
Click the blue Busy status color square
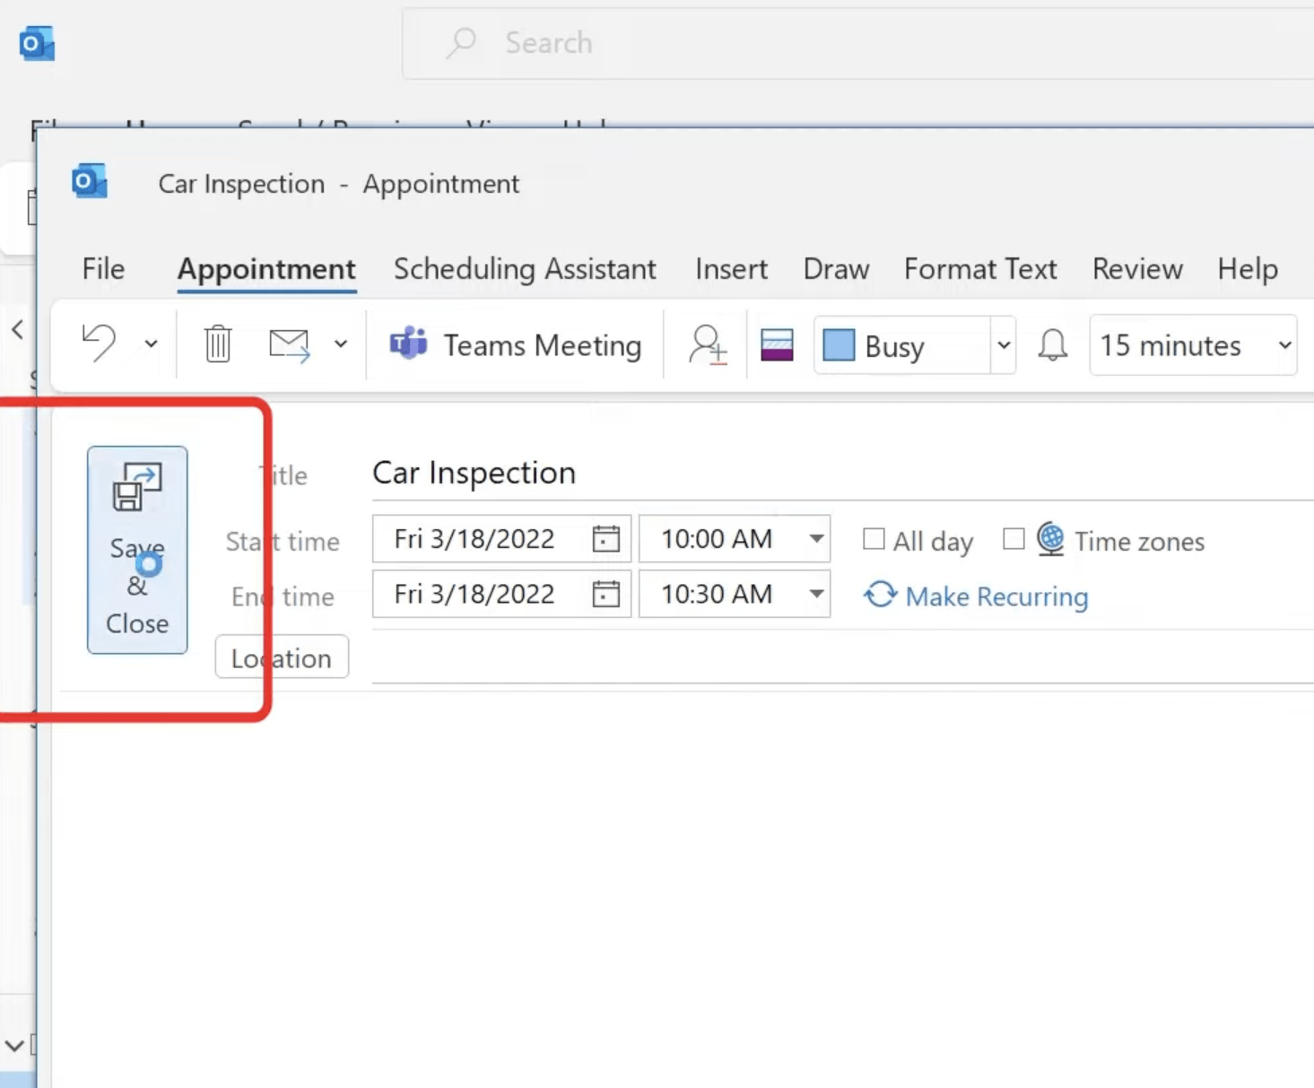[x=839, y=344]
